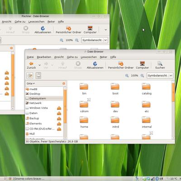Click the Orte sidebar scrollbar thumb
The height and width of the screenshot is (181, 181).
point(65,106)
